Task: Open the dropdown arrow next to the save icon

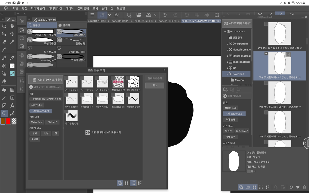Action: point(156,15)
